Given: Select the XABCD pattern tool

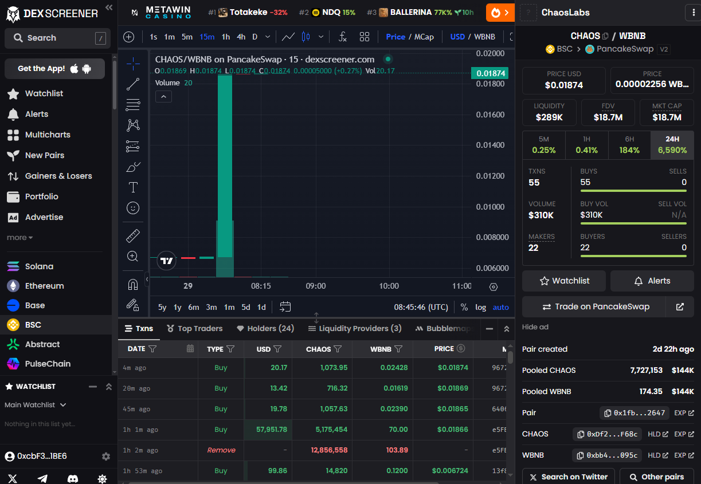Looking at the screenshot, I should (133, 125).
